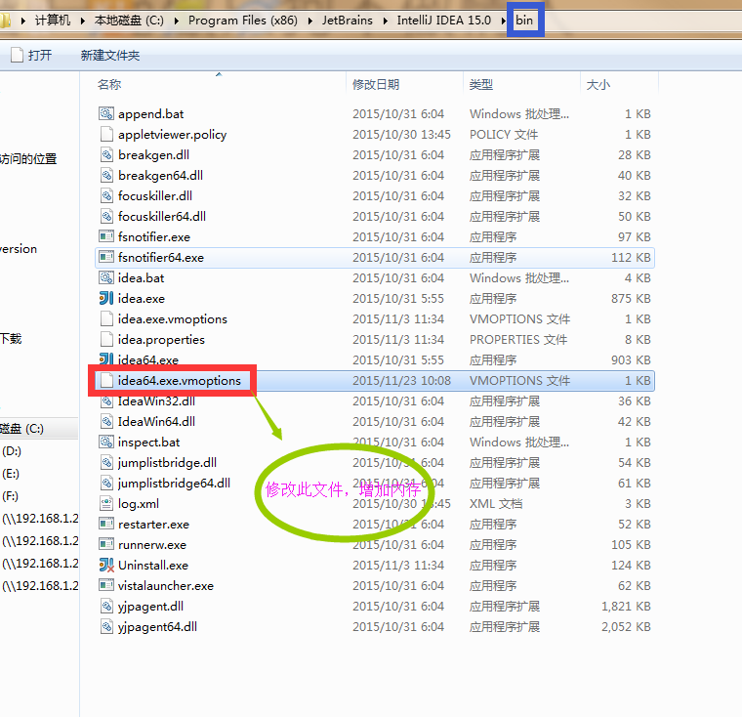Click the log.xml document icon
The width and height of the screenshot is (742, 717).
[106, 503]
